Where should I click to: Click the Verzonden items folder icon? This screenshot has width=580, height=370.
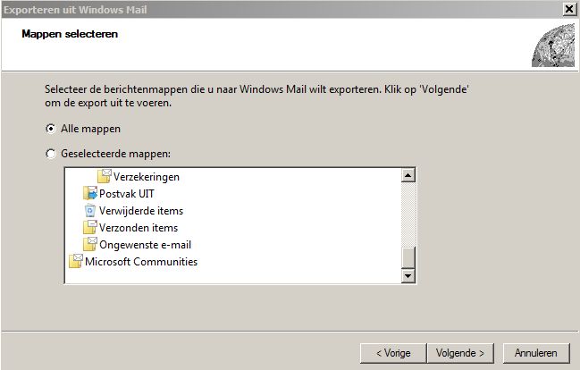pyautogui.click(x=89, y=227)
